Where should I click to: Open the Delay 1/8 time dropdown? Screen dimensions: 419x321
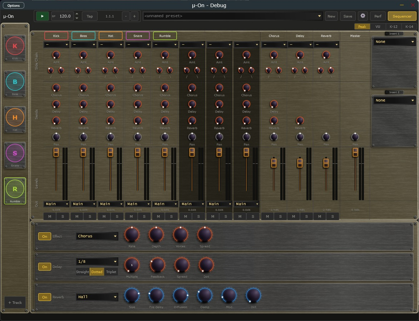pos(97,262)
